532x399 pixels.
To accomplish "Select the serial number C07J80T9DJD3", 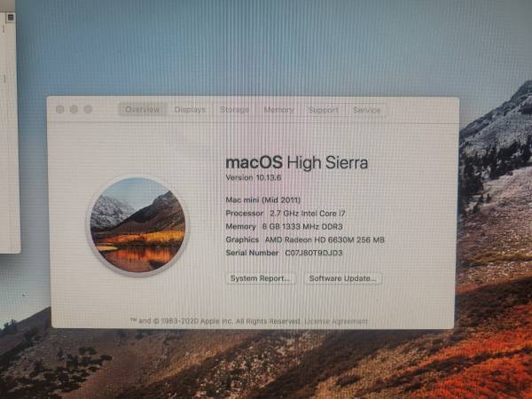I will (314, 253).
